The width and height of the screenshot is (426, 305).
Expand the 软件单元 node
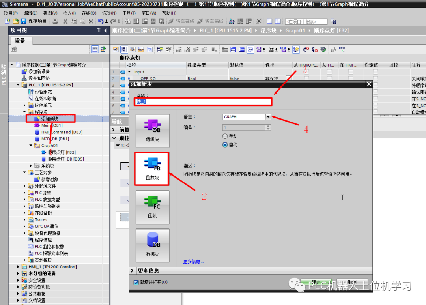(x=24, y=105)
